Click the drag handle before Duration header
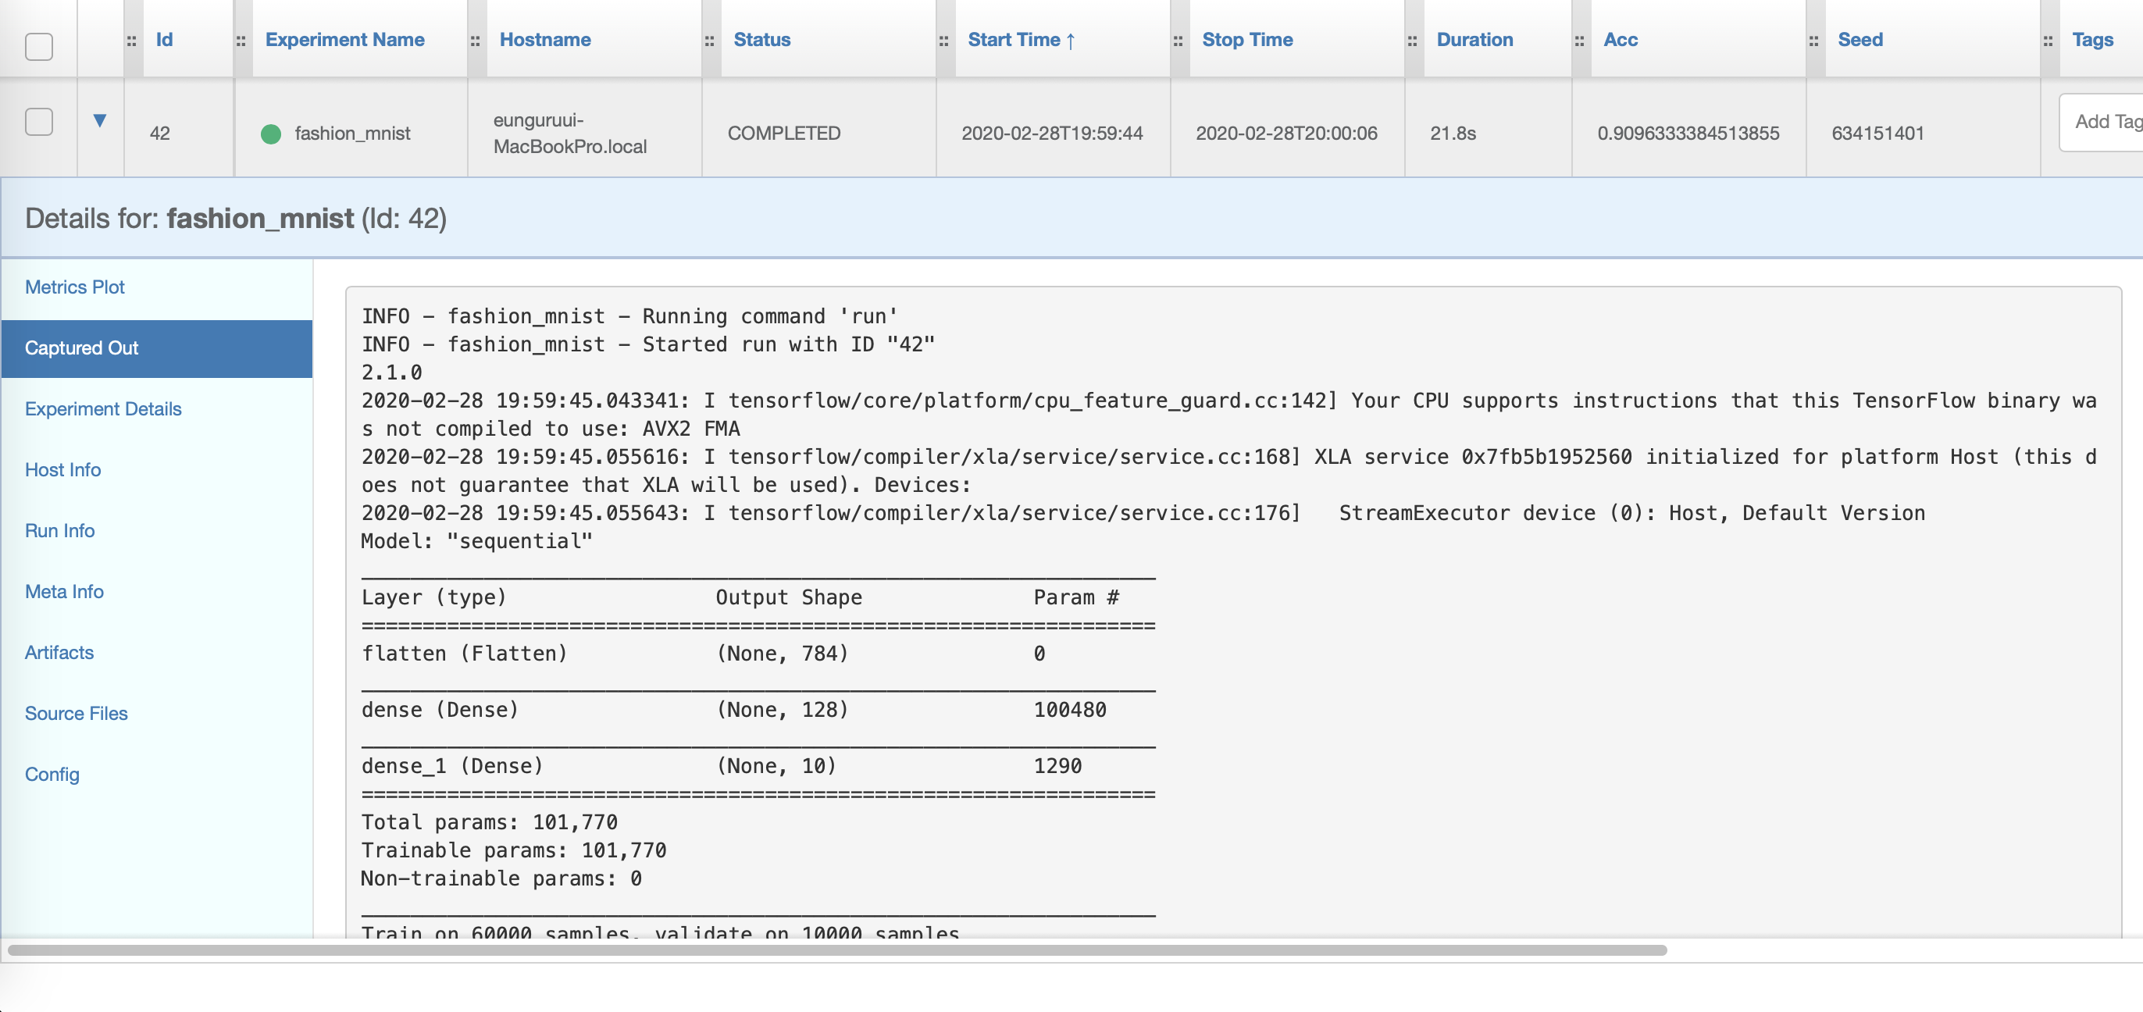 click(1413, 41)
